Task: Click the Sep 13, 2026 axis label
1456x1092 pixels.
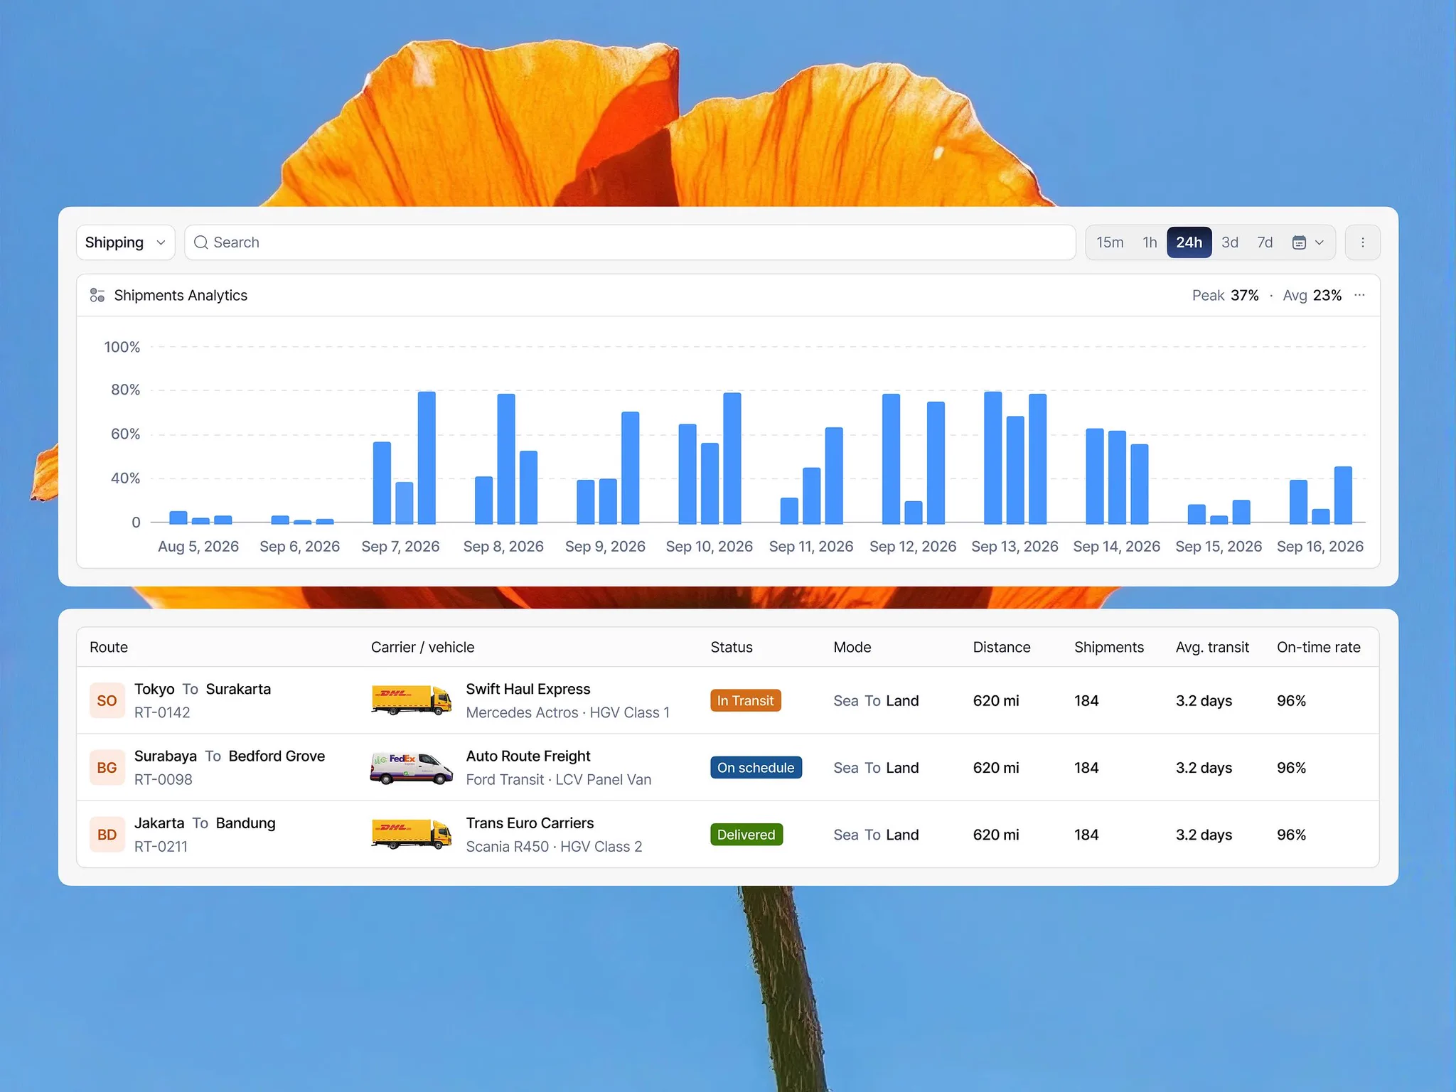Action: (1015, 547)
